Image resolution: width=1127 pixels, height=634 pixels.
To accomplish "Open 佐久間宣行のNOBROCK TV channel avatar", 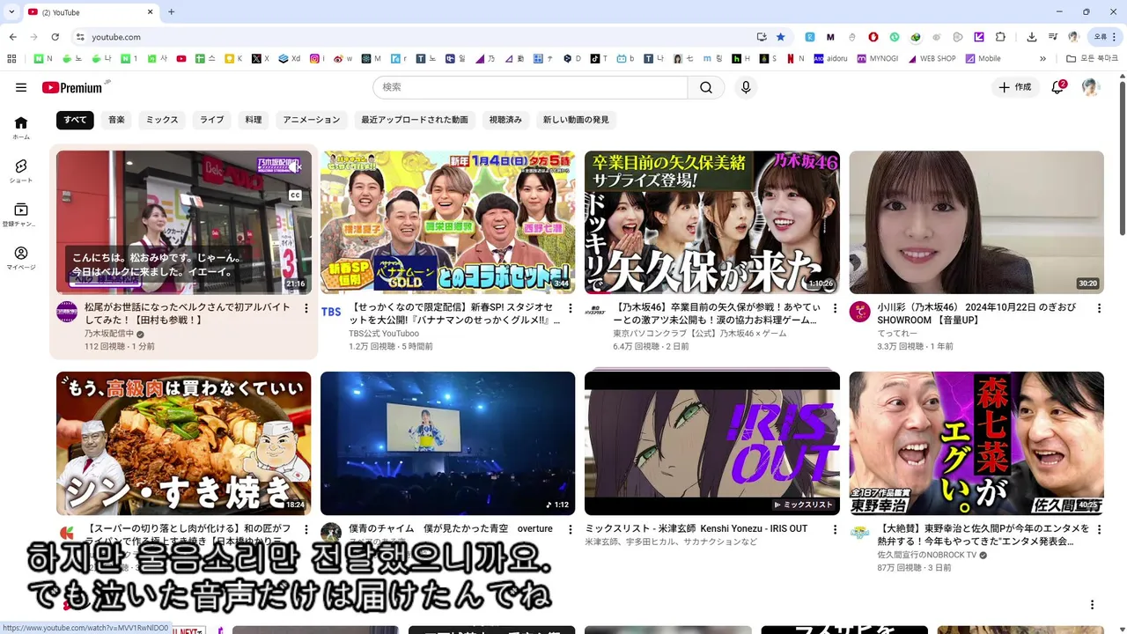I will [859, 533].
